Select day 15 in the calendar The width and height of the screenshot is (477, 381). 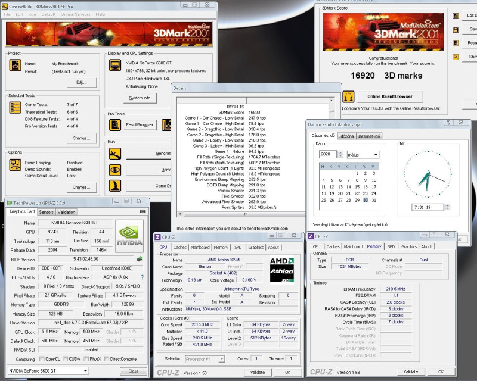tap(357, 187)
